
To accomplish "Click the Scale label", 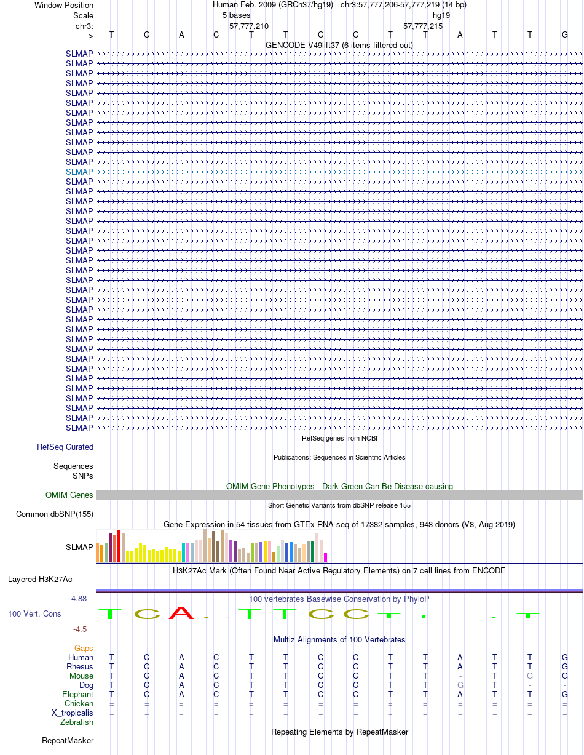I will pos(83,15).
